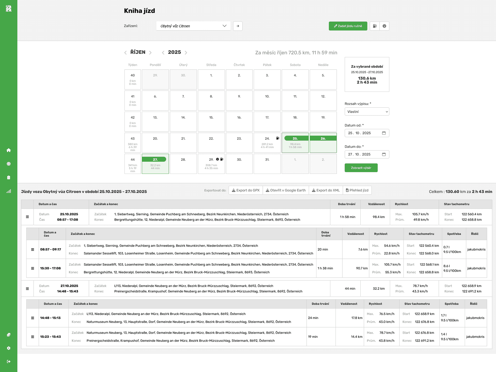The width and height of the screenshot is (496, 372).
Task: Expand the Zařízení device dropdown
Action: [x=193, y=26]
